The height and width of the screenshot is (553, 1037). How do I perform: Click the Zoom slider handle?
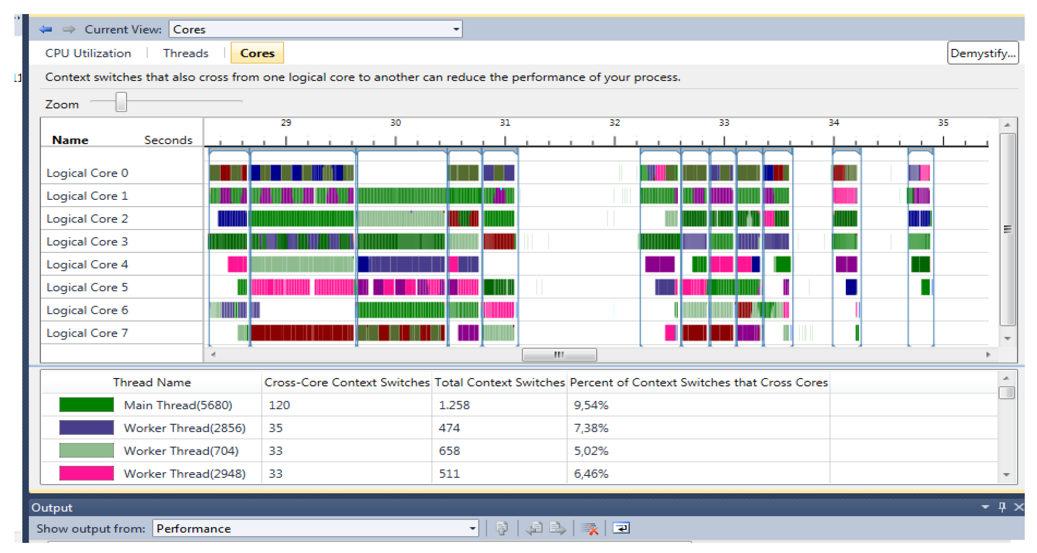(x=121, y=102)
